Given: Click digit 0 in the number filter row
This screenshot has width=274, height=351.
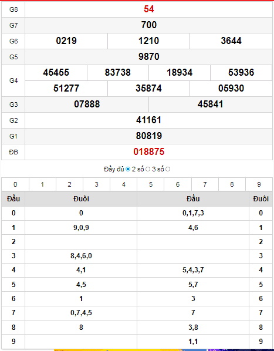Looking at the screenshot, I should [x=15, y=184].
